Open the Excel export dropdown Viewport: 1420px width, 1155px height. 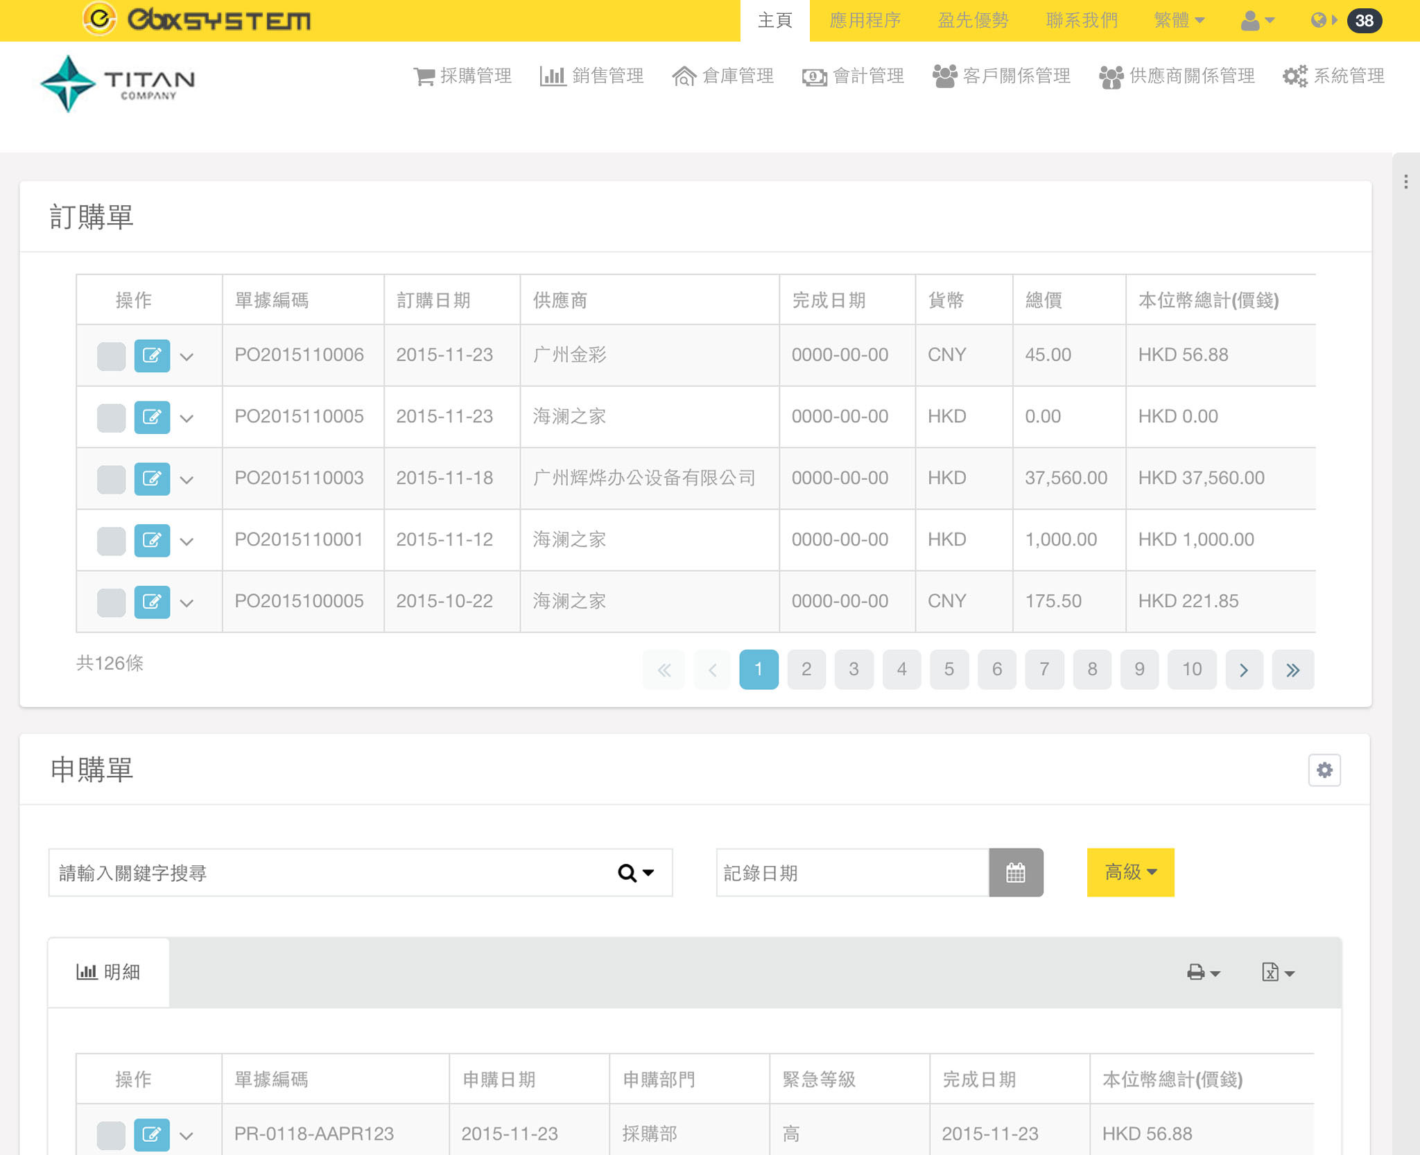[1278, 973]
